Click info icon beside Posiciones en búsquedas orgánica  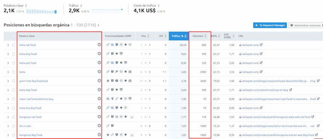click(x=99, y=25)
